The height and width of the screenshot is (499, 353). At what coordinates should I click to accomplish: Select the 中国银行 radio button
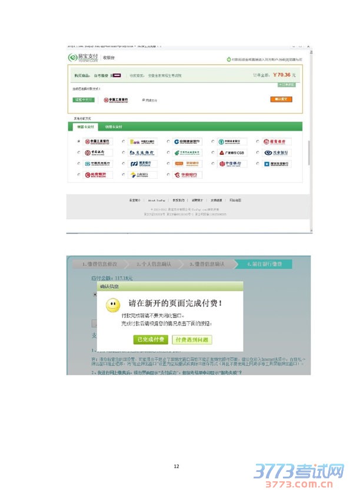[x=78, y=153]
